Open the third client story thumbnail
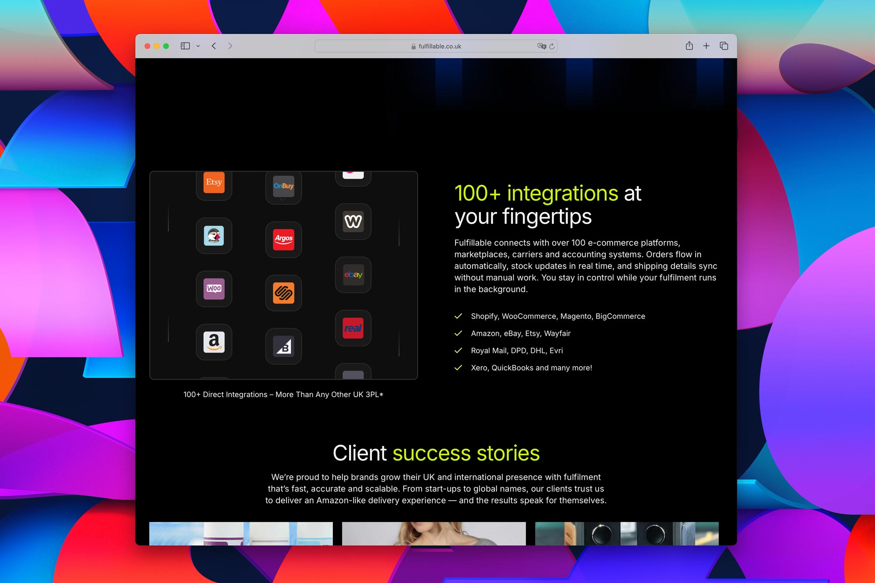 627,533
